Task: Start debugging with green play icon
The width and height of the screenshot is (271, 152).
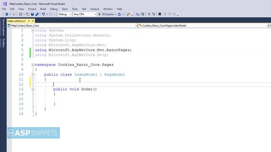Action: click(100, 14)
